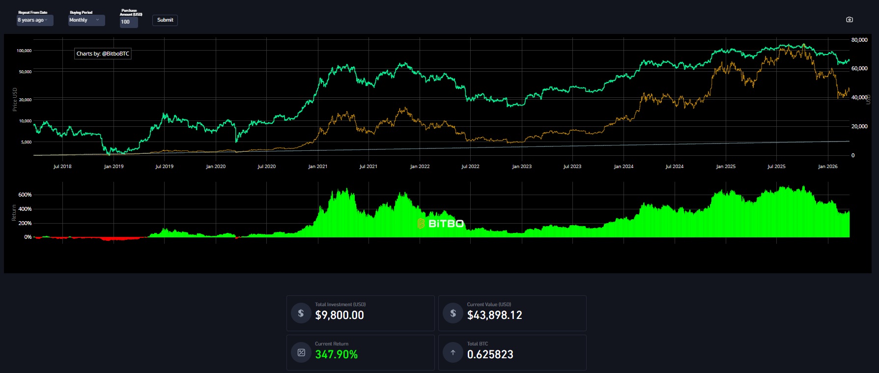Click the Charts by @BitboBTC label

point(103,54)
